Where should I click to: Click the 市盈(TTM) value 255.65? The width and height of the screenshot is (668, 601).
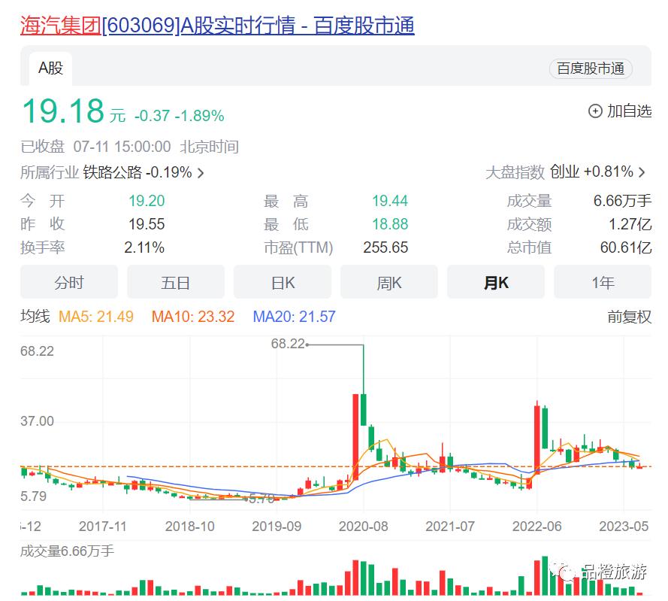385,247
